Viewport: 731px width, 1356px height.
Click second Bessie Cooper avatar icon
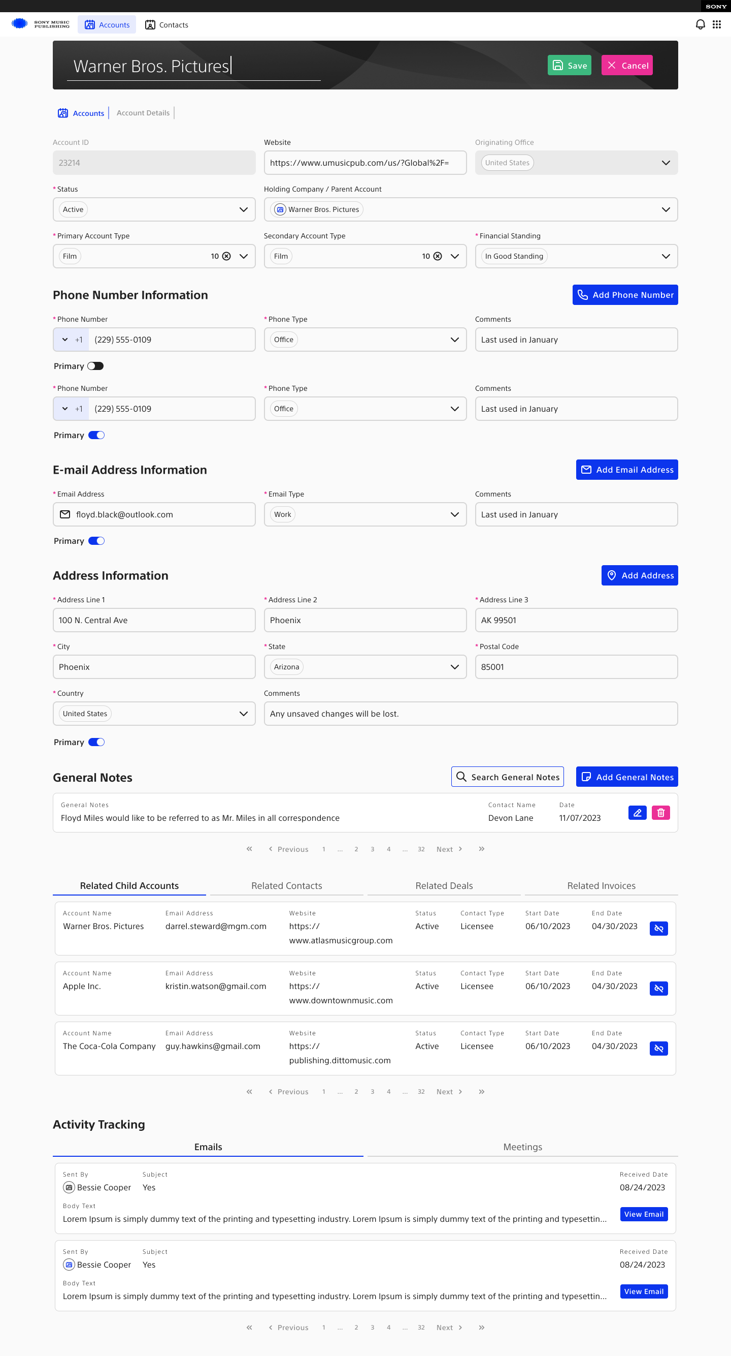click(x=69, y=1265)
